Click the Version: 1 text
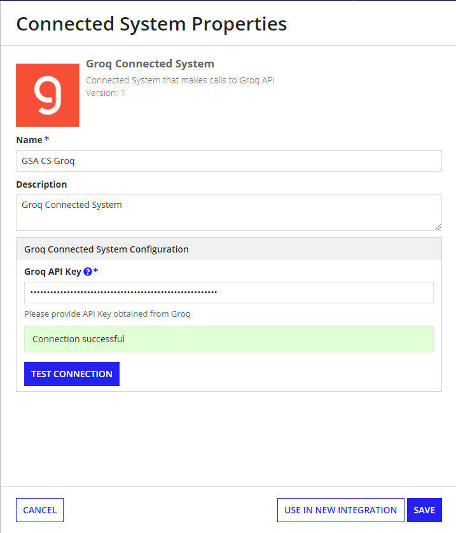The height and width of the screenshot is (533, 456). tap(105, 93)
